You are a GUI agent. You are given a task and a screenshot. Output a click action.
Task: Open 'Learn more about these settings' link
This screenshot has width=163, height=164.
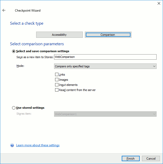(x=38, y=145)
